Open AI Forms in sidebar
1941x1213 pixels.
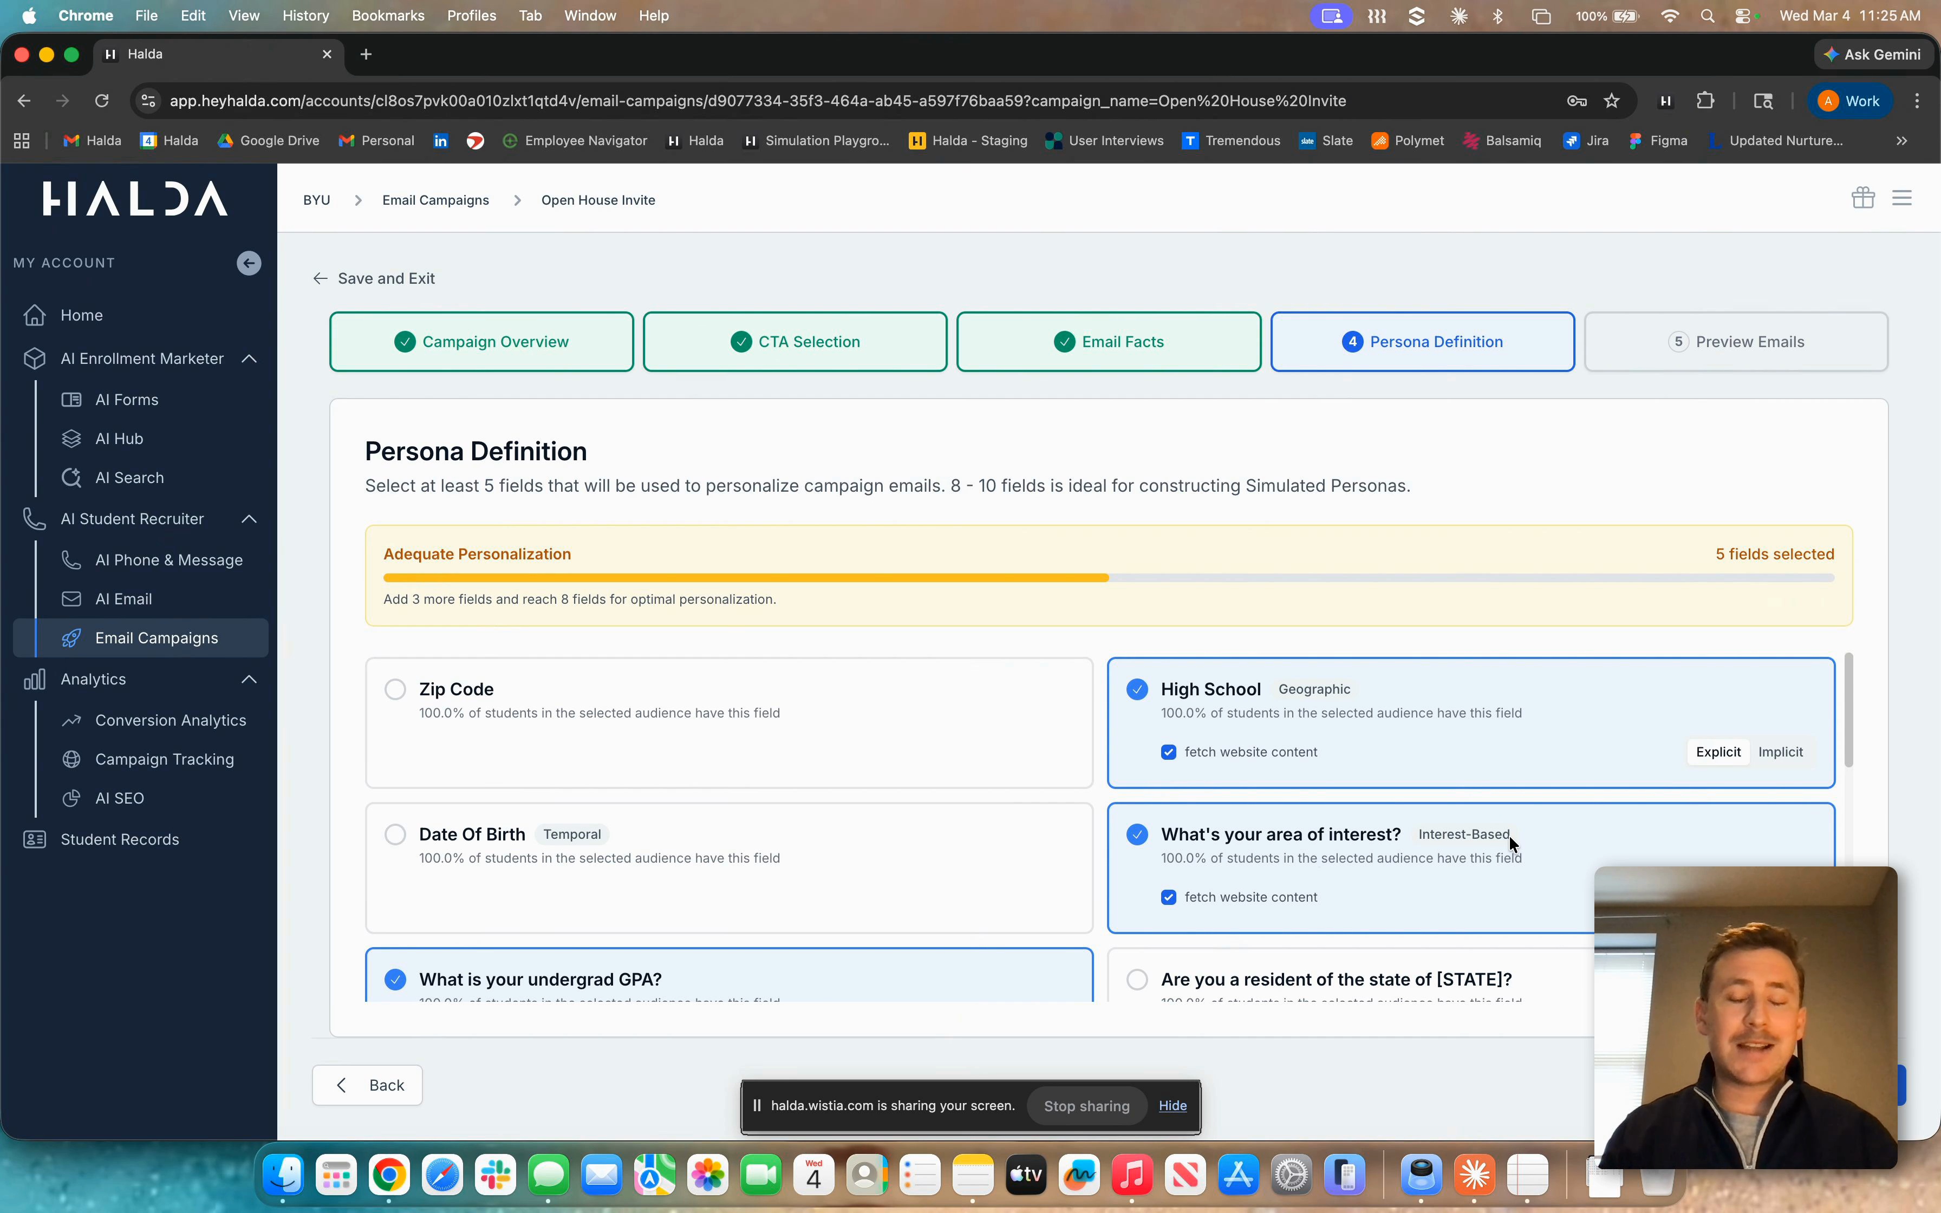click(x=127, y=400)
